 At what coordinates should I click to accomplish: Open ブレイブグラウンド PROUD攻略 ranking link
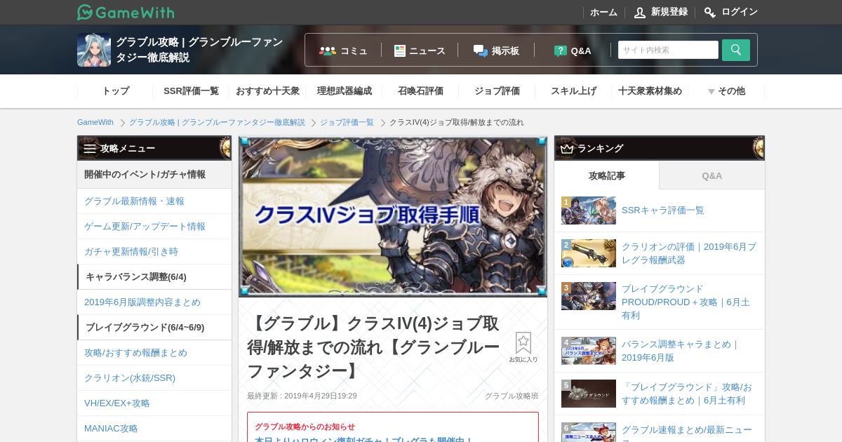(x=686, y=302)
